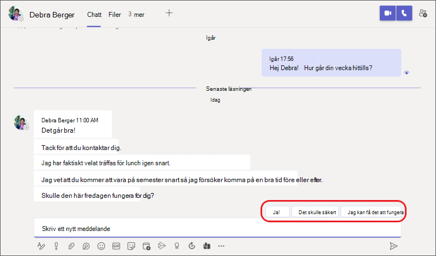The image size is (436, 256).
Task: Expand more messaging options (three dots)
Action: 221,246
